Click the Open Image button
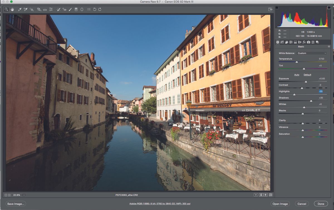 280,204
